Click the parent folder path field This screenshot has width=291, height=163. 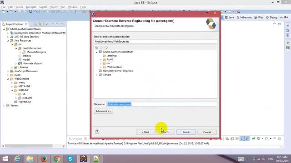click(x=156, y=42)
